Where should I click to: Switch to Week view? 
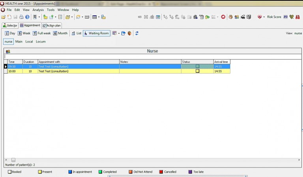24,33
